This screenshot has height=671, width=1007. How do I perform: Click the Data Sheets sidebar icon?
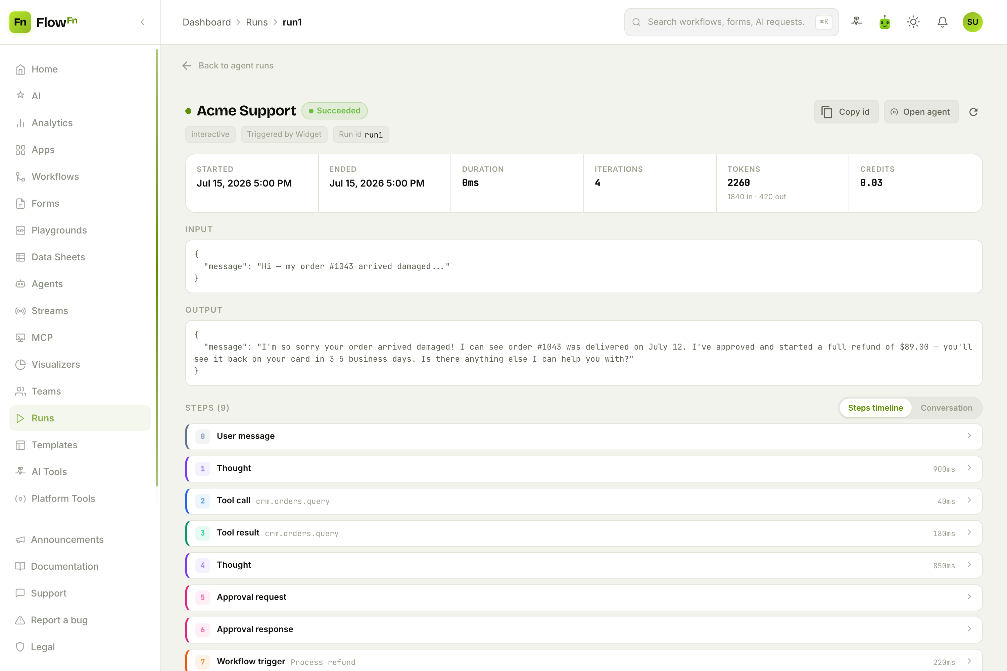pyautogui.click(x=20, y=257)
